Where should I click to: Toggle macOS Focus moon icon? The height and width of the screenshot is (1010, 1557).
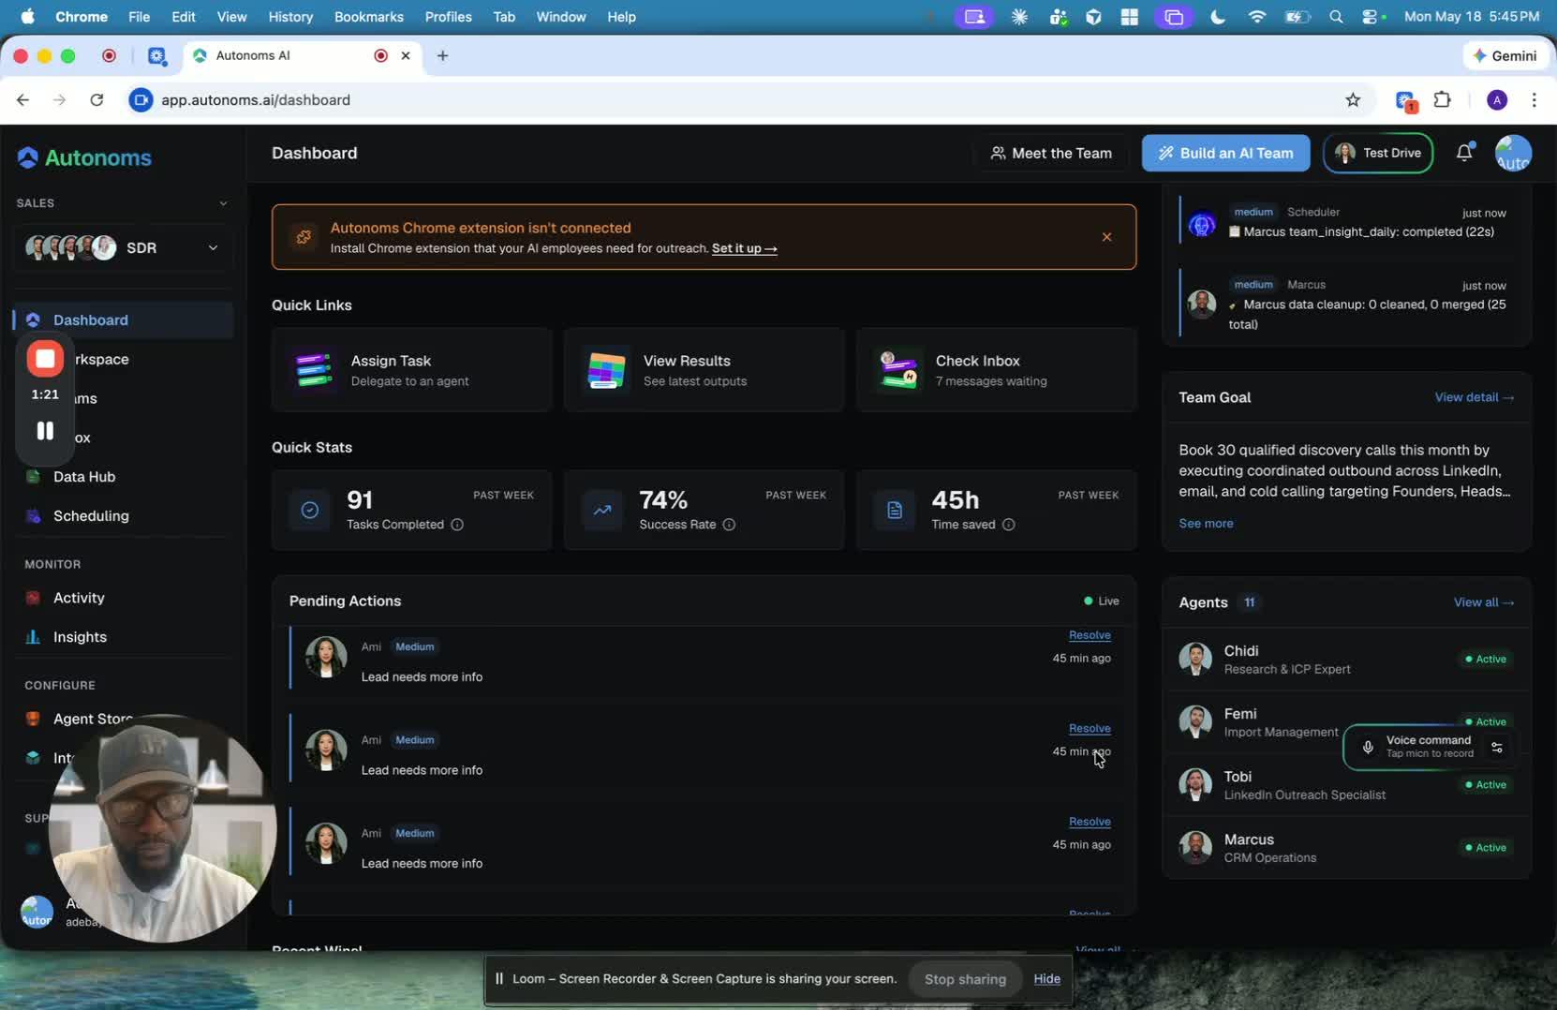1218,17
